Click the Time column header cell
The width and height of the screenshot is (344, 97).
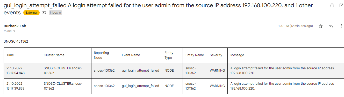coord(22,55)
